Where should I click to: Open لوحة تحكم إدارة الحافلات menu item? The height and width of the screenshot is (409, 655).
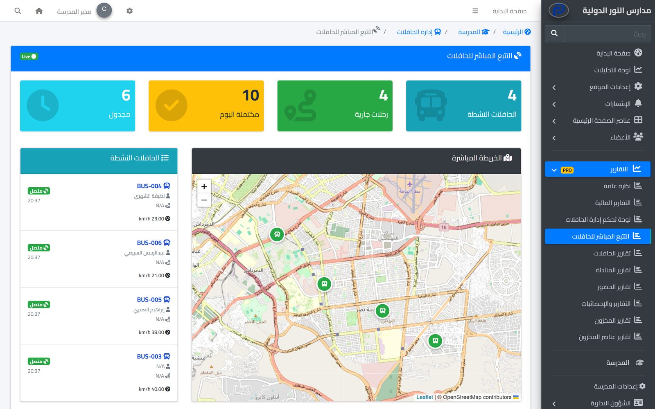[x=598, y=219]
